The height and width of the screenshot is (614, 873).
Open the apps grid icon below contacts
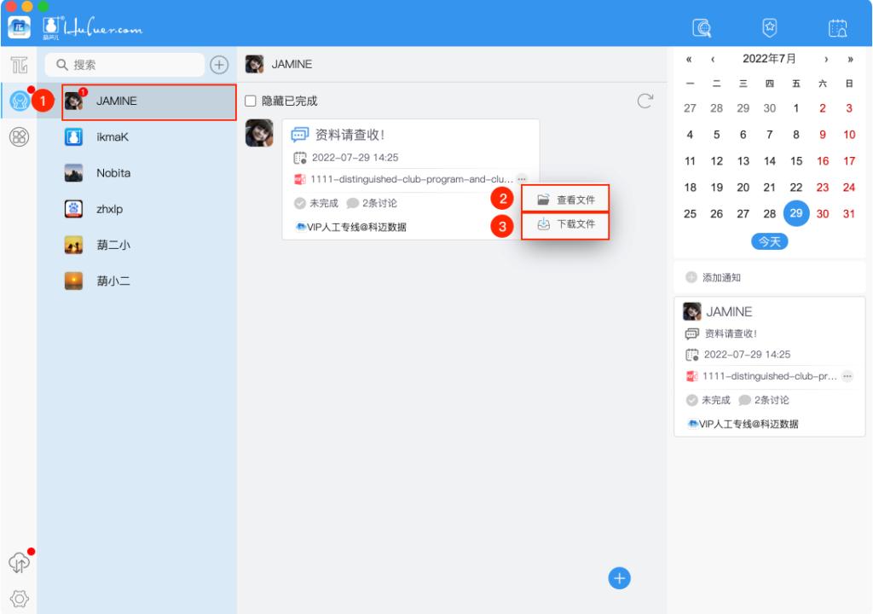click(x=18, y=135)
